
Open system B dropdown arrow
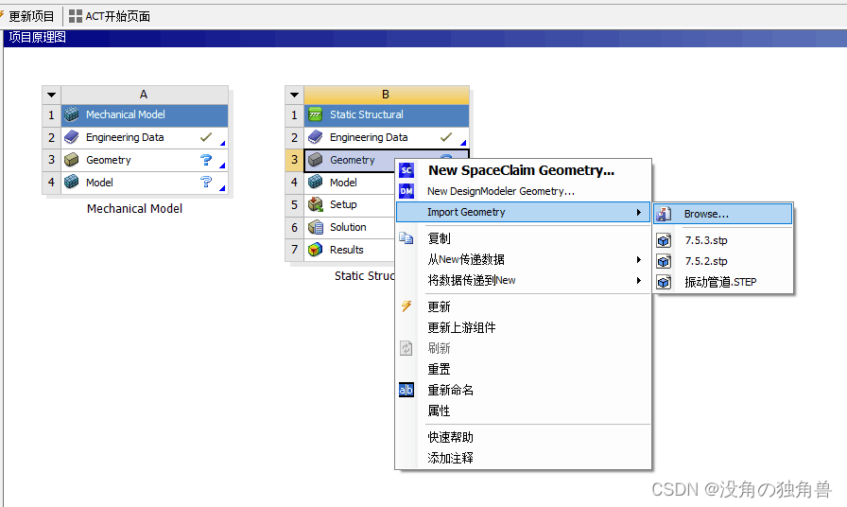pyautogui.click(x=295, y=95)
